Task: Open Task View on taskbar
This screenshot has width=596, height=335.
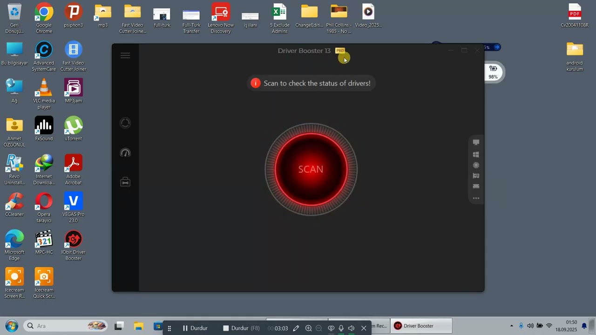Action: [x=119, y=326]
